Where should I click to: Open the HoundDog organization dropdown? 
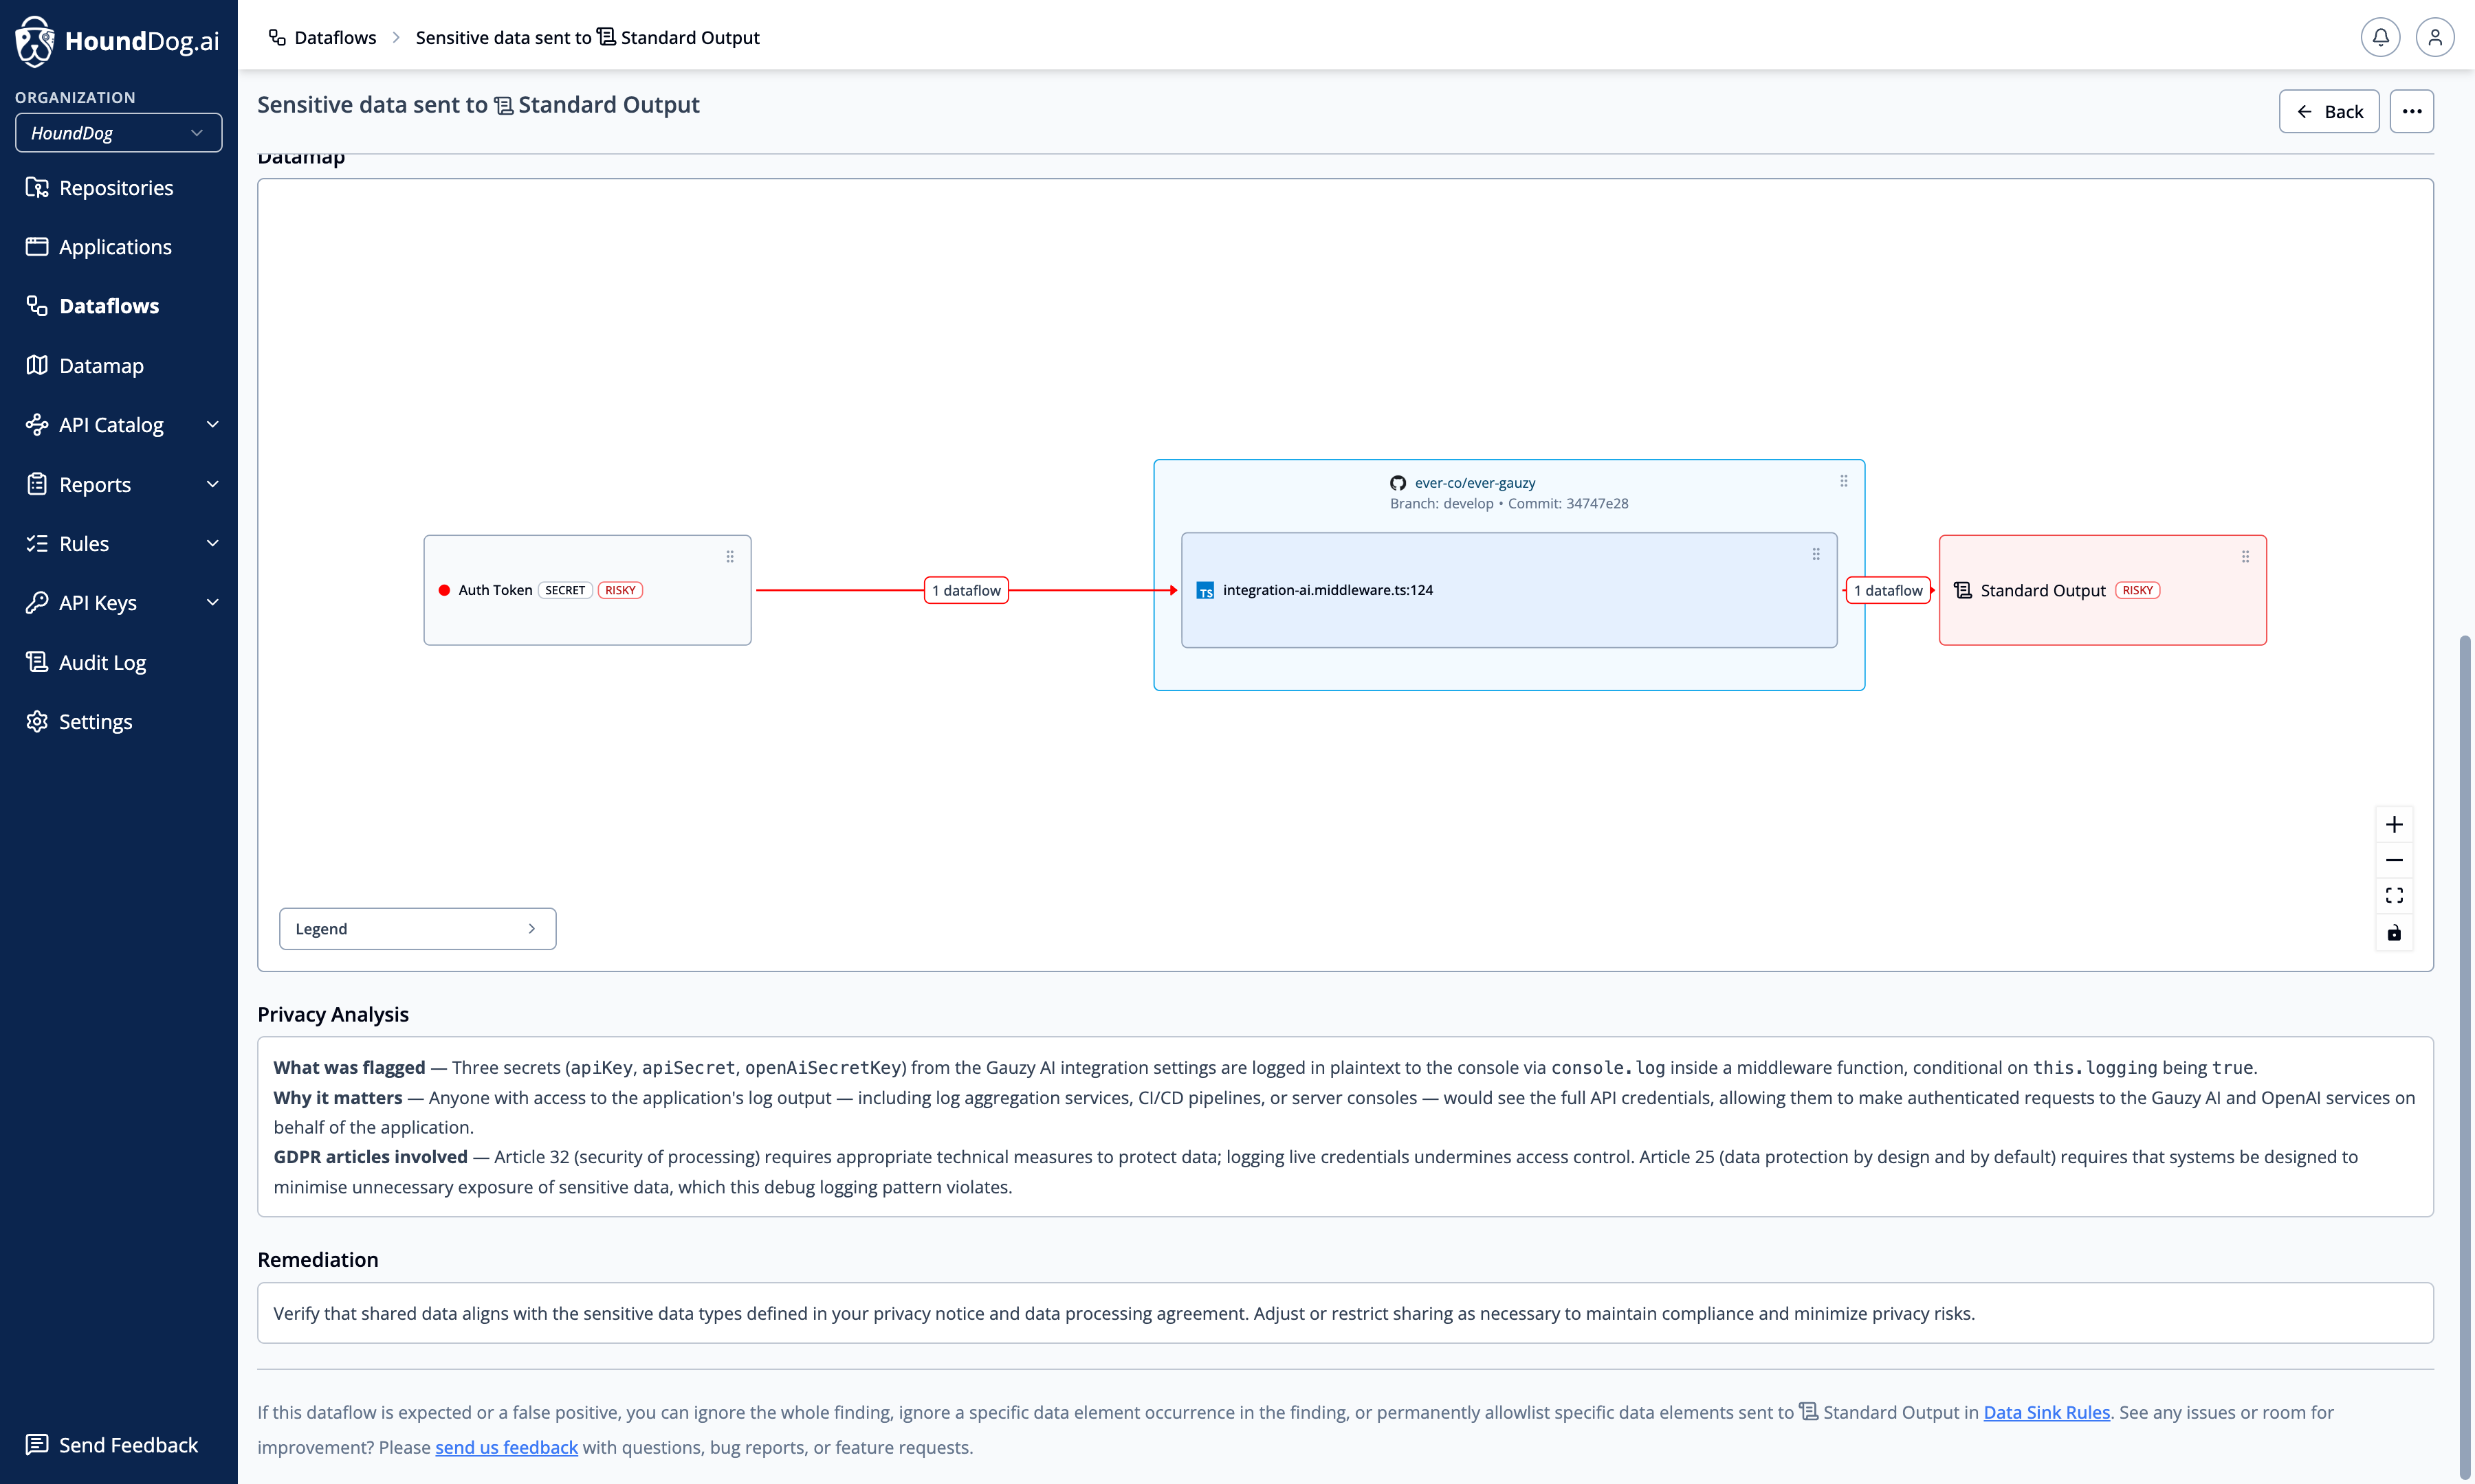[x=118, y=133]
